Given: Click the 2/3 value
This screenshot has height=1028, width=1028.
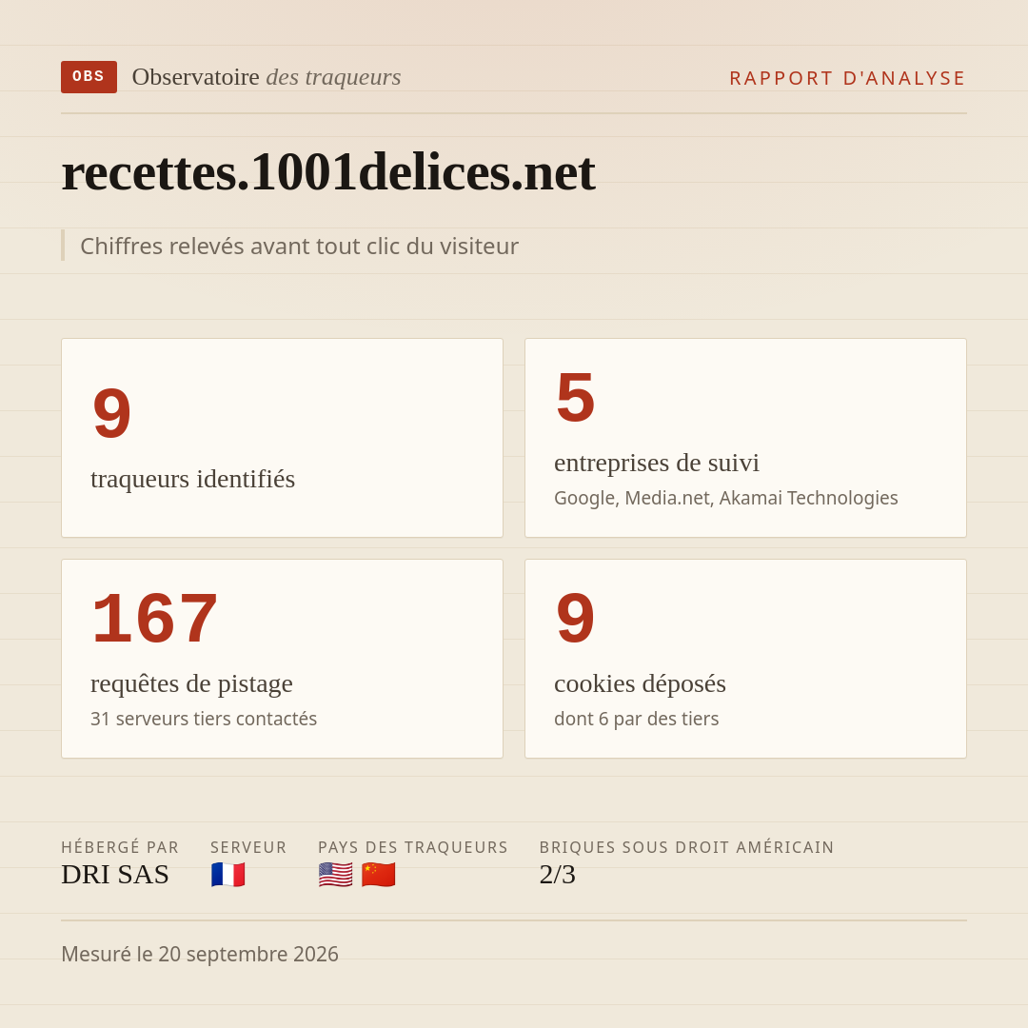Looking at the screenshot, I should pyautogui.click(x=557, y=875).
